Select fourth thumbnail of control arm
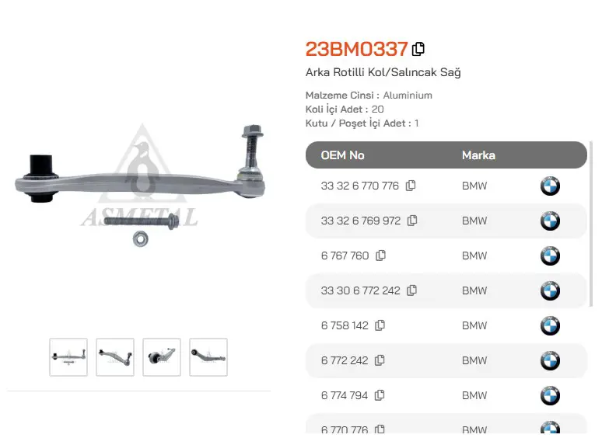 click(x=208, y=356)
